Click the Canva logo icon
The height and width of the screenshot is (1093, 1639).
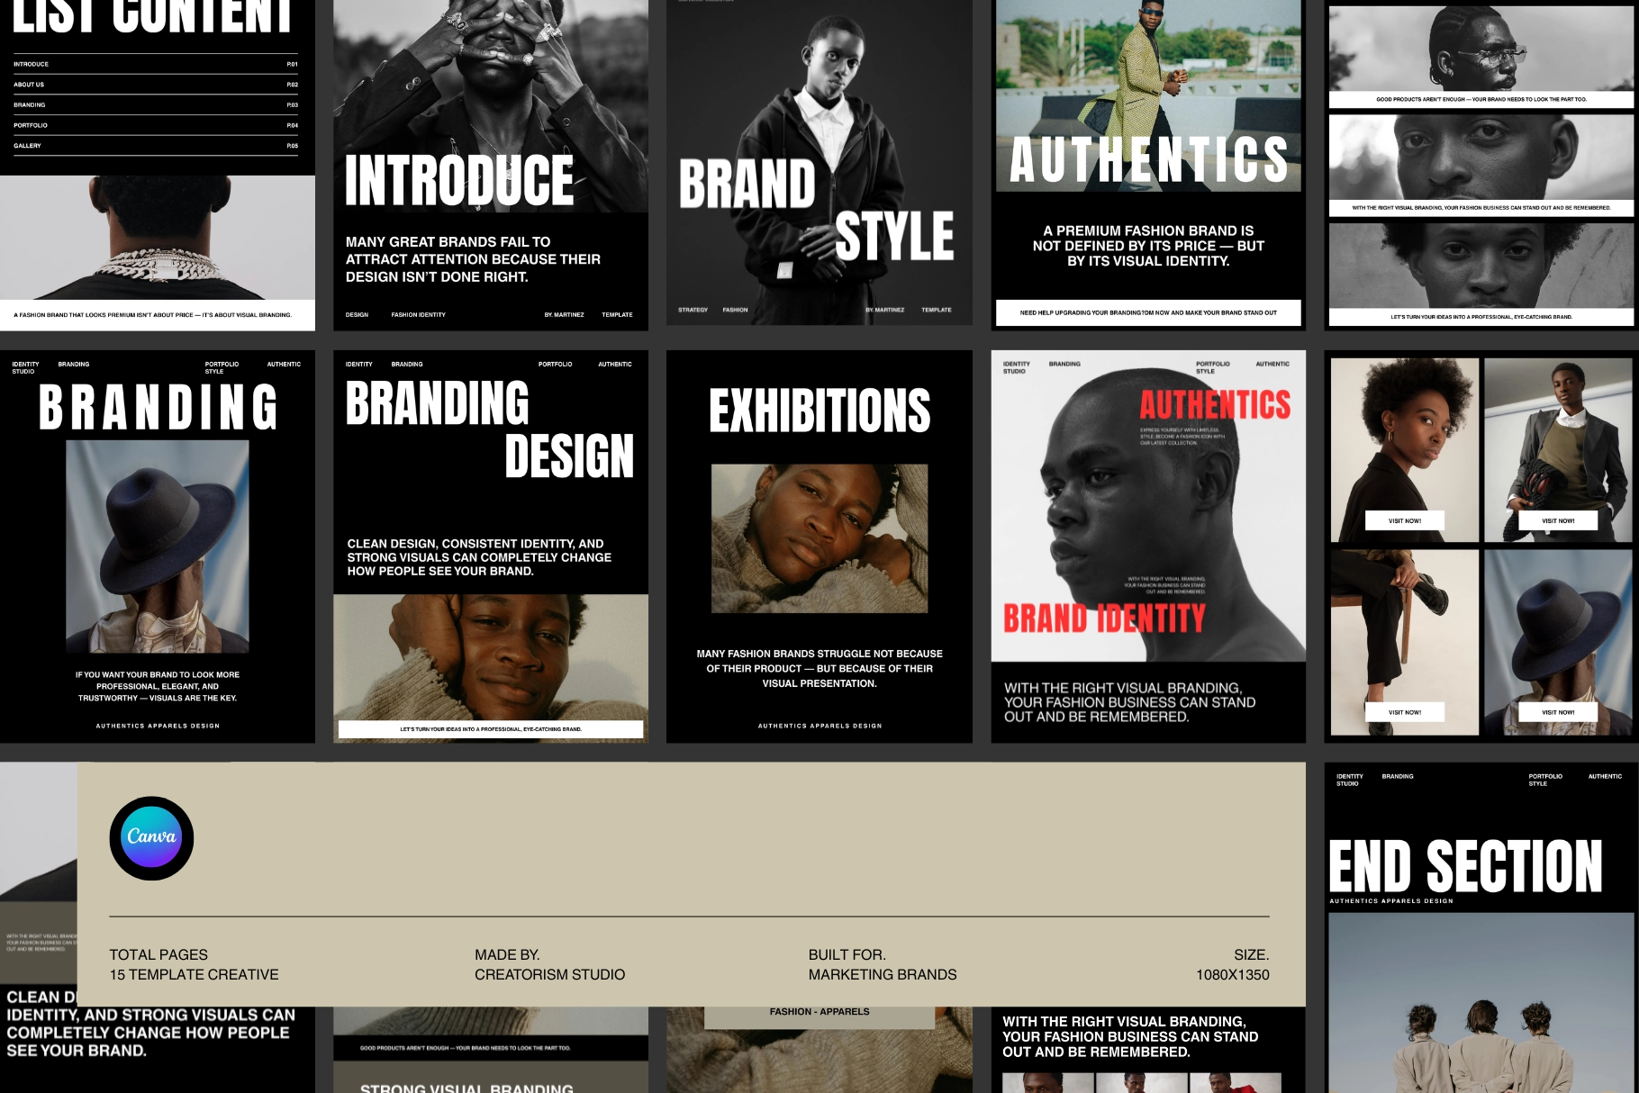150,837
